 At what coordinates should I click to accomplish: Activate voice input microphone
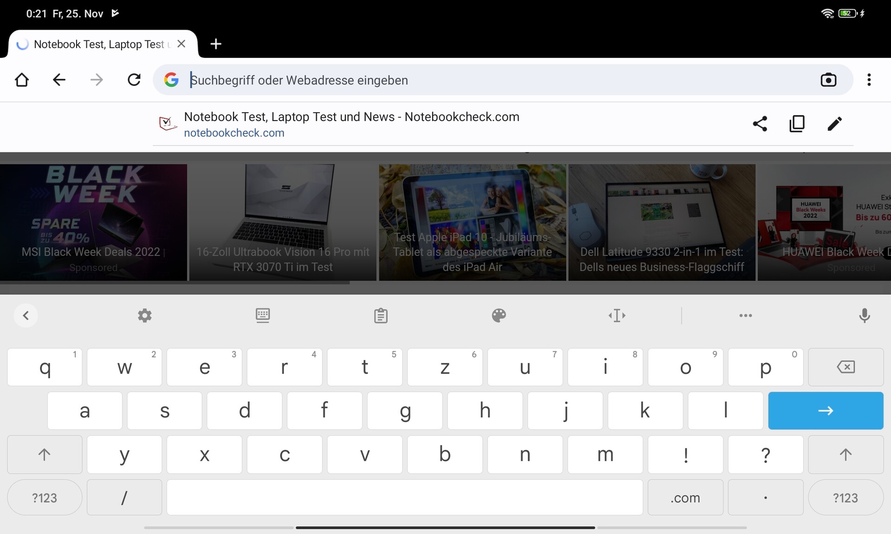(x=864, y=316)
